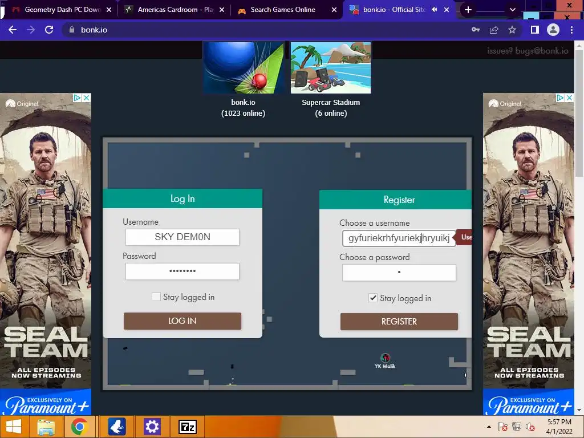This screenshot has height=438, width=584.
Task: Open the muted volume tray icon
Action: coord(530,427)
